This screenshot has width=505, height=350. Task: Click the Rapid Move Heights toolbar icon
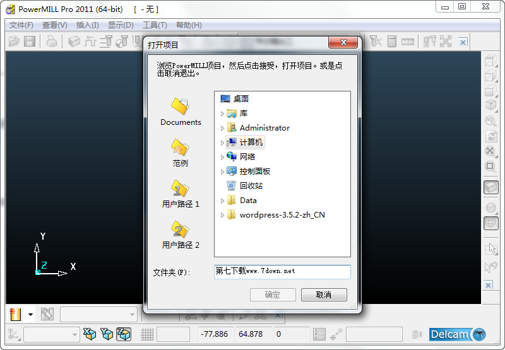[x=105, y=42]
